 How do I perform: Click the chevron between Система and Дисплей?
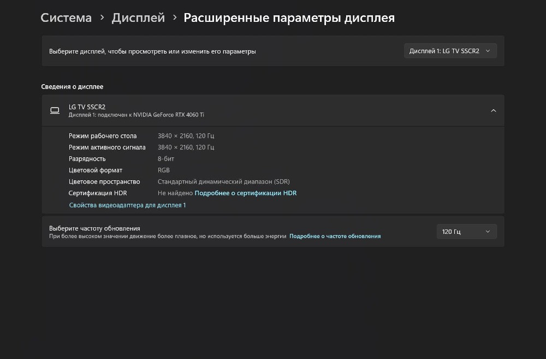click(102, 17)
